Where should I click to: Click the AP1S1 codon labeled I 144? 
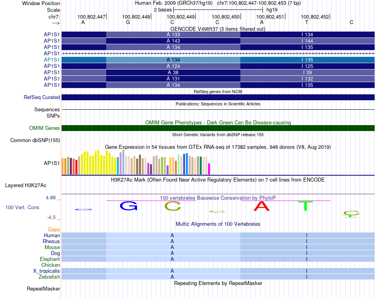[x=307, y=41]
